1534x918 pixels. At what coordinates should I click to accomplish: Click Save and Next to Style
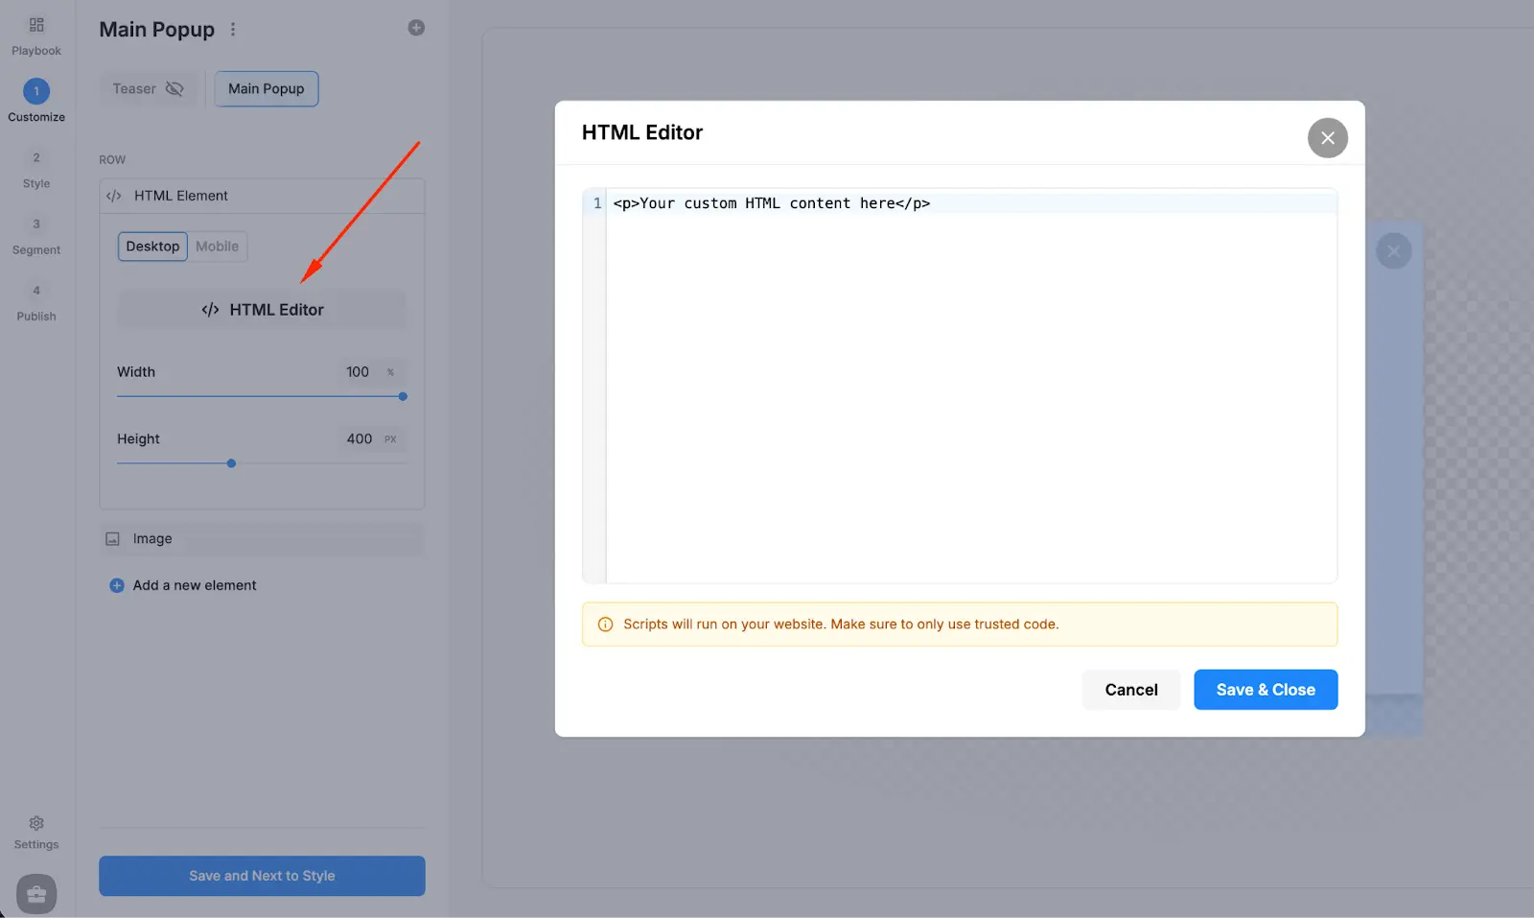[261, 875]
